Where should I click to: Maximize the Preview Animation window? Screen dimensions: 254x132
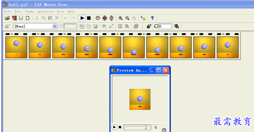tap(159, 70)
